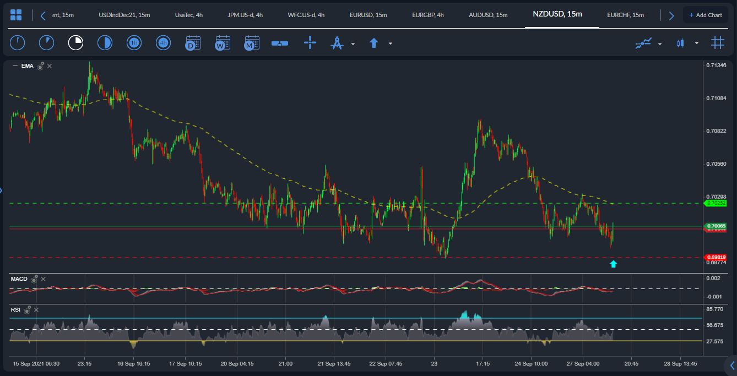The height and width of the screenshot is (376, 737).
Task: Click the RSI 85.770 scale value
Action: (714, 309)
